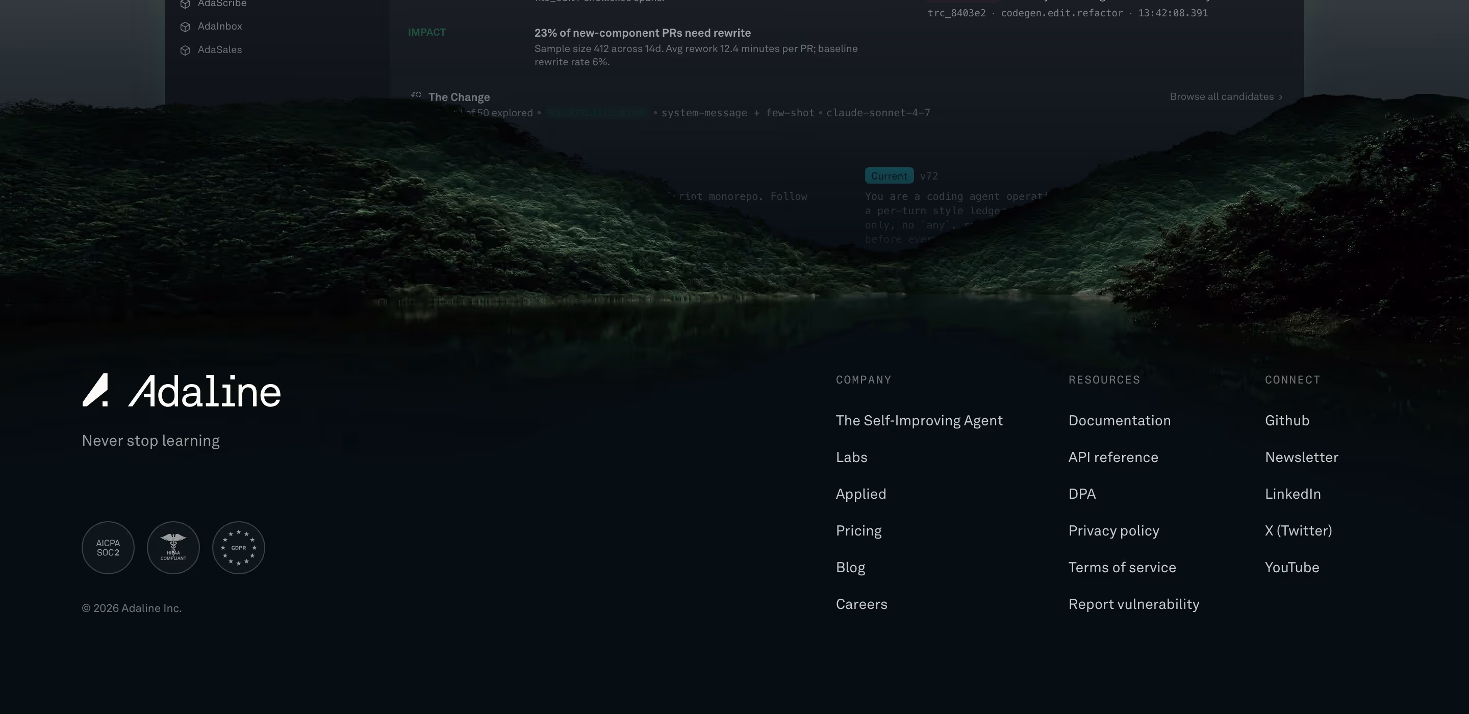
Task: Click the HIPAA Compliant badge
Action: coord(173,547)
